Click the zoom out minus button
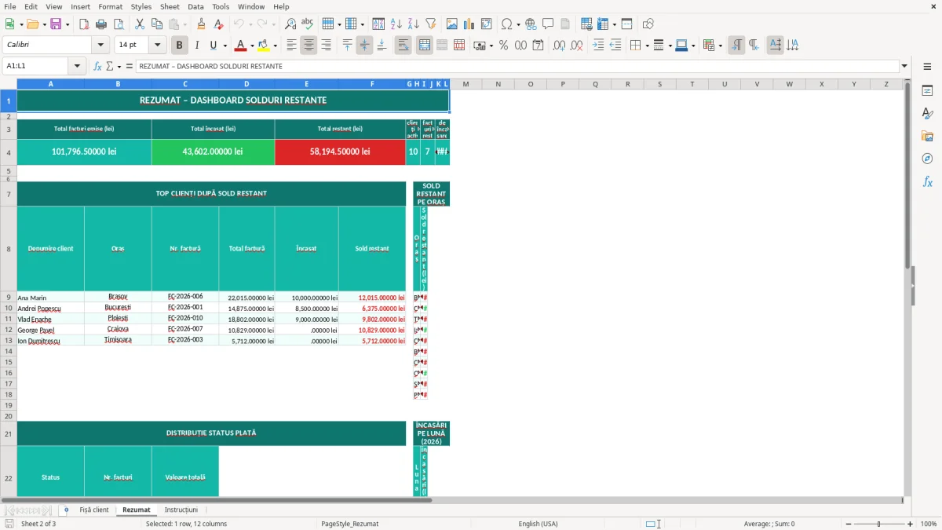This screenshot has width=942, height=530. point(847,524)
